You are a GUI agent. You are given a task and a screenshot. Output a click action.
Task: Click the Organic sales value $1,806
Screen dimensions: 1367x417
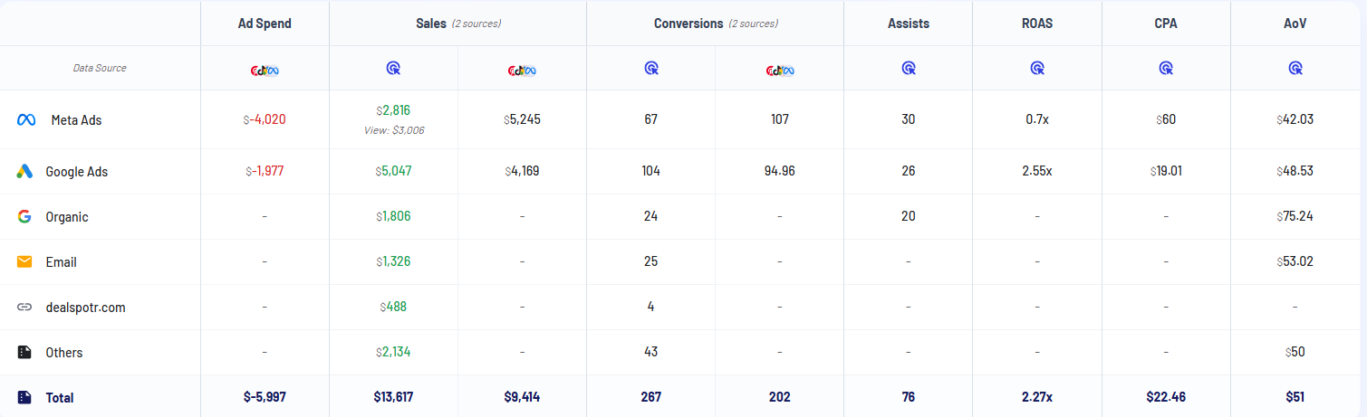(x=394, y=216)
